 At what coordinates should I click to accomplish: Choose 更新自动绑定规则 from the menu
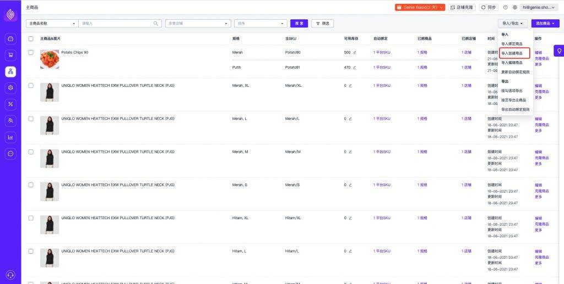point(516,72)
